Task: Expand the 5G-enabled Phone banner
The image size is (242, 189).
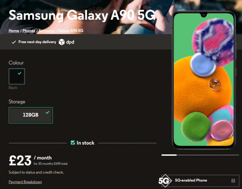Action: click(x=200, y=181)
